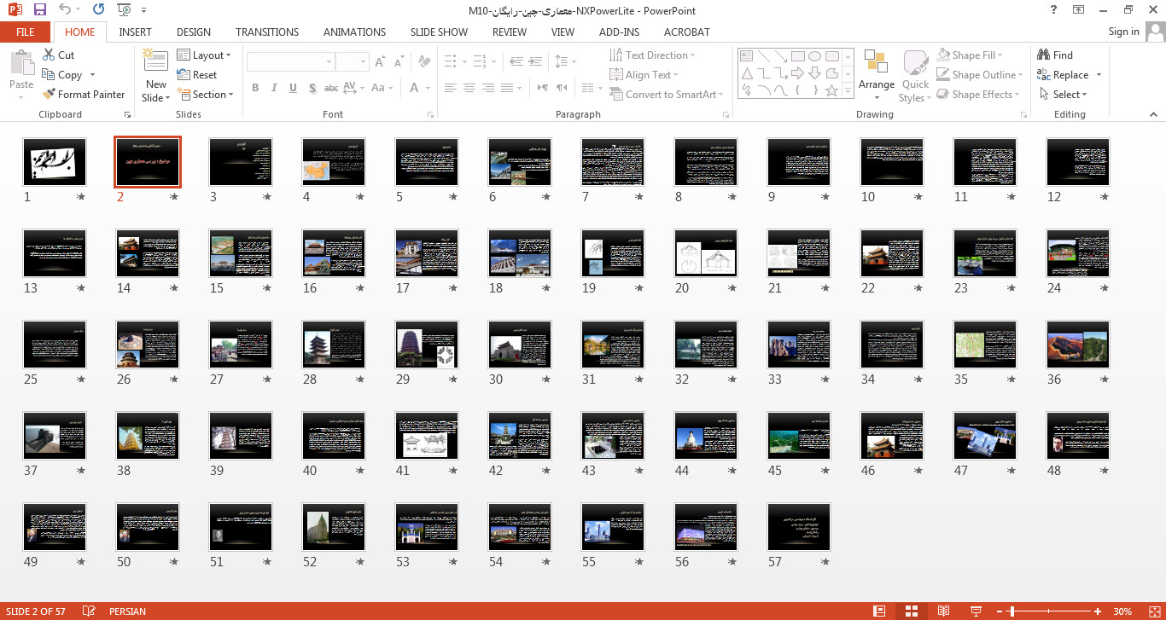Viewport: 1166px width, 620px height.
Task: Click the star under slide 12
Action: 1105,196
